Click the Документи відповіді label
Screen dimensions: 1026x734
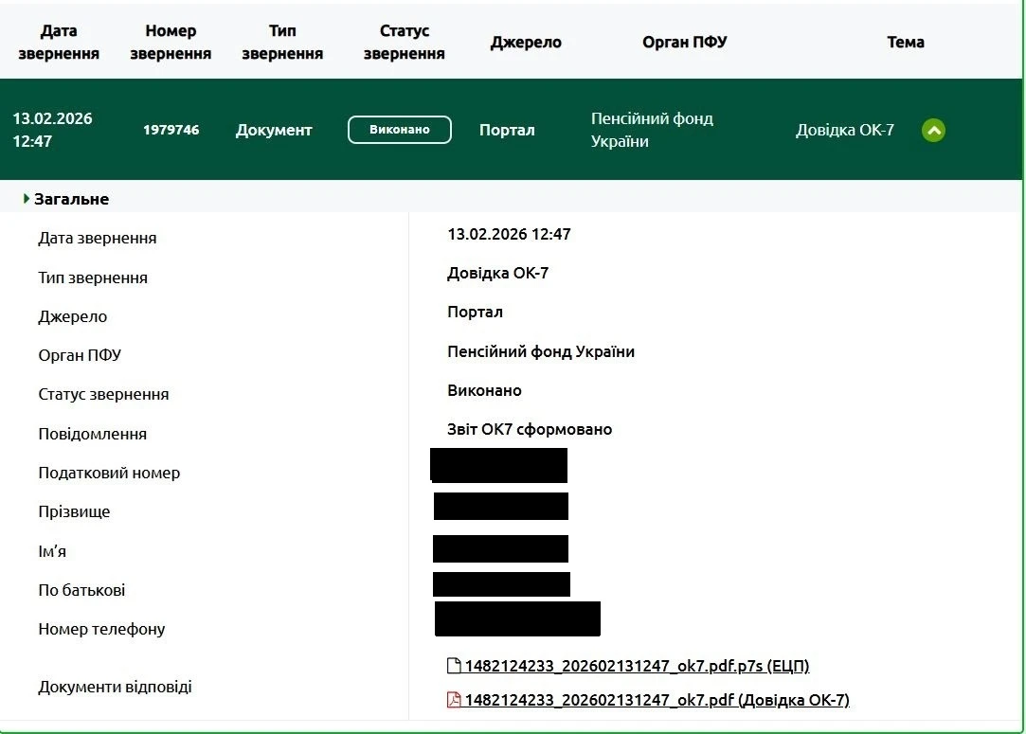pos(115,687)
